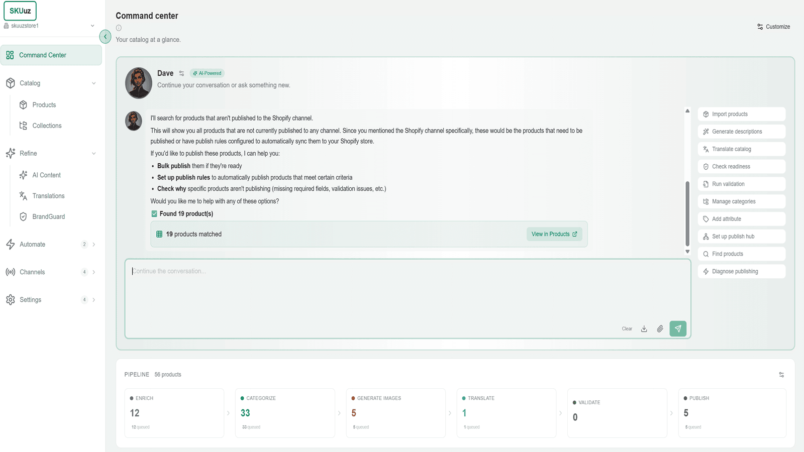Attach a file with paperclip icon

point(660,329)
